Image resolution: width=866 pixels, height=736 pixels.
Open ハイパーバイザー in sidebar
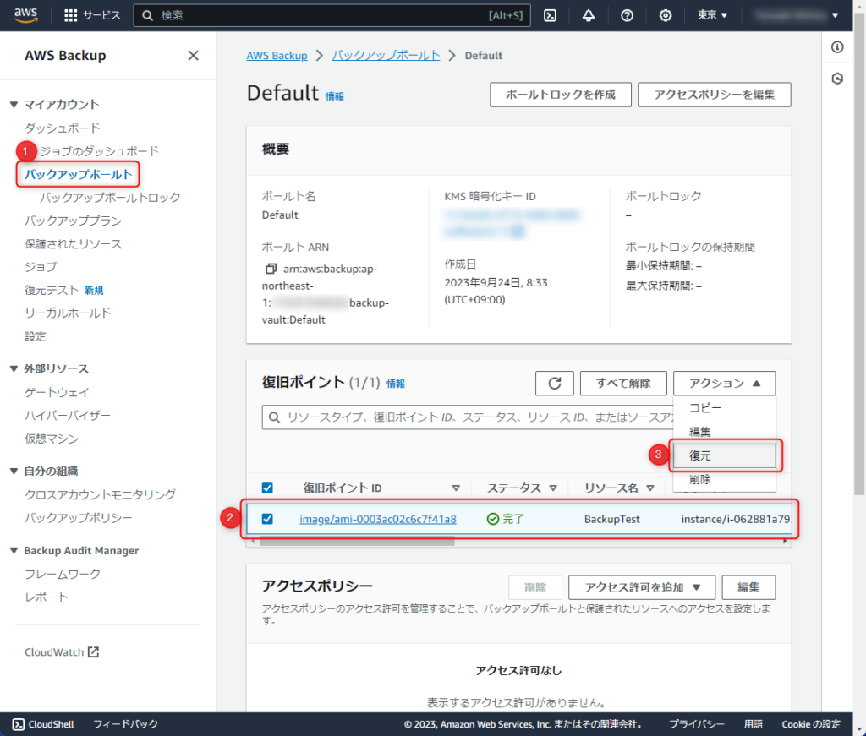68,416
